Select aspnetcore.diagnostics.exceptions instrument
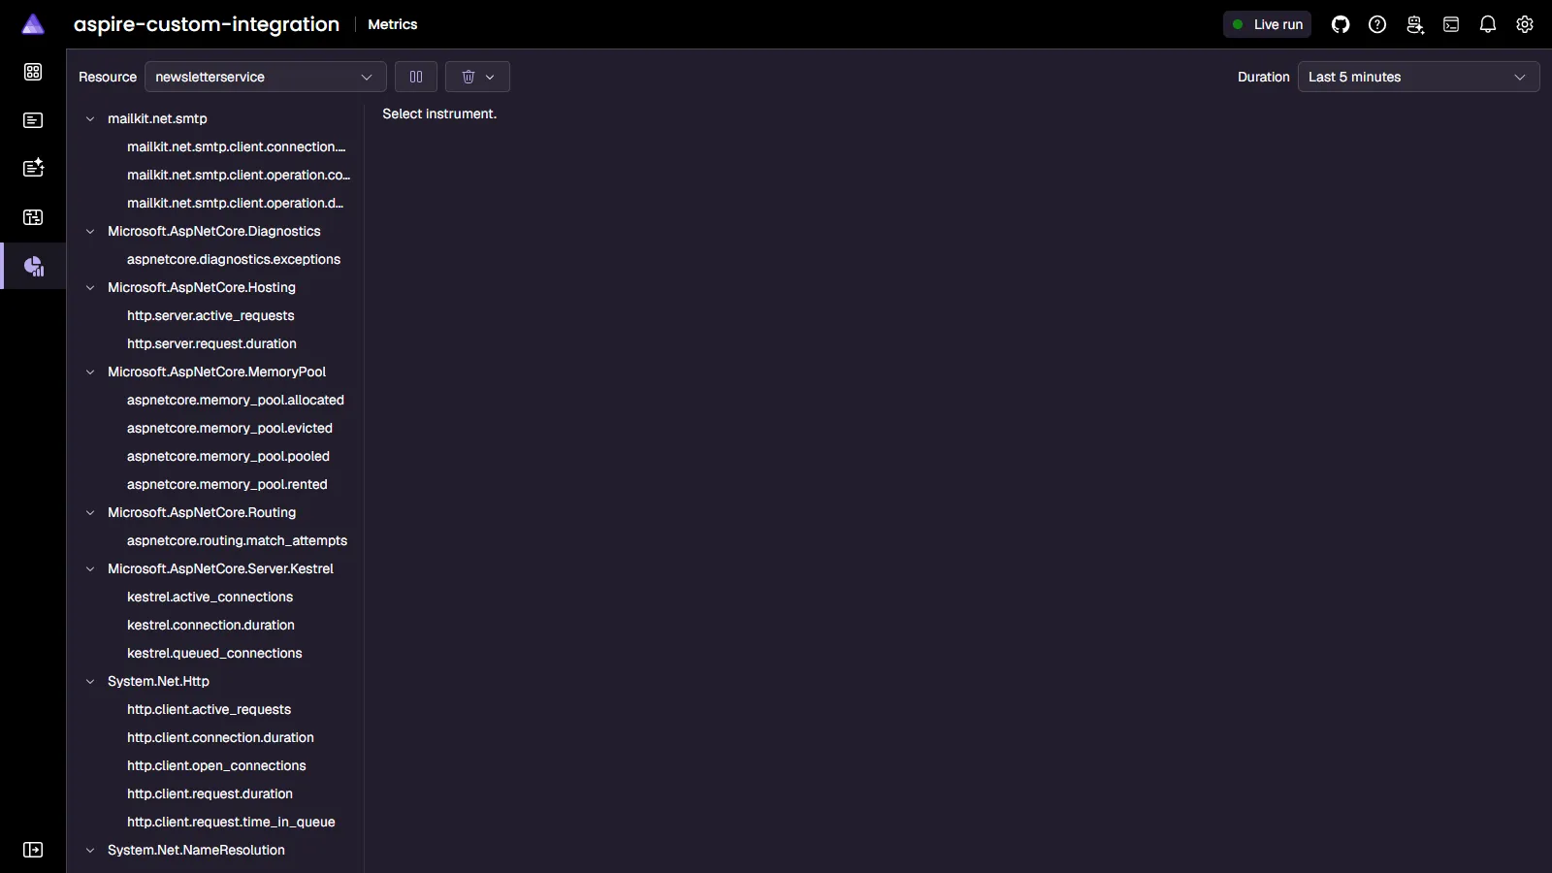The image size is (1552, 873). [234, 259]
